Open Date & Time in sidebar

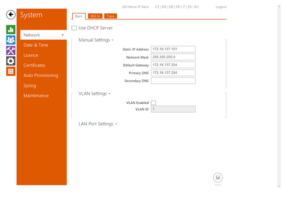(36, 45)
